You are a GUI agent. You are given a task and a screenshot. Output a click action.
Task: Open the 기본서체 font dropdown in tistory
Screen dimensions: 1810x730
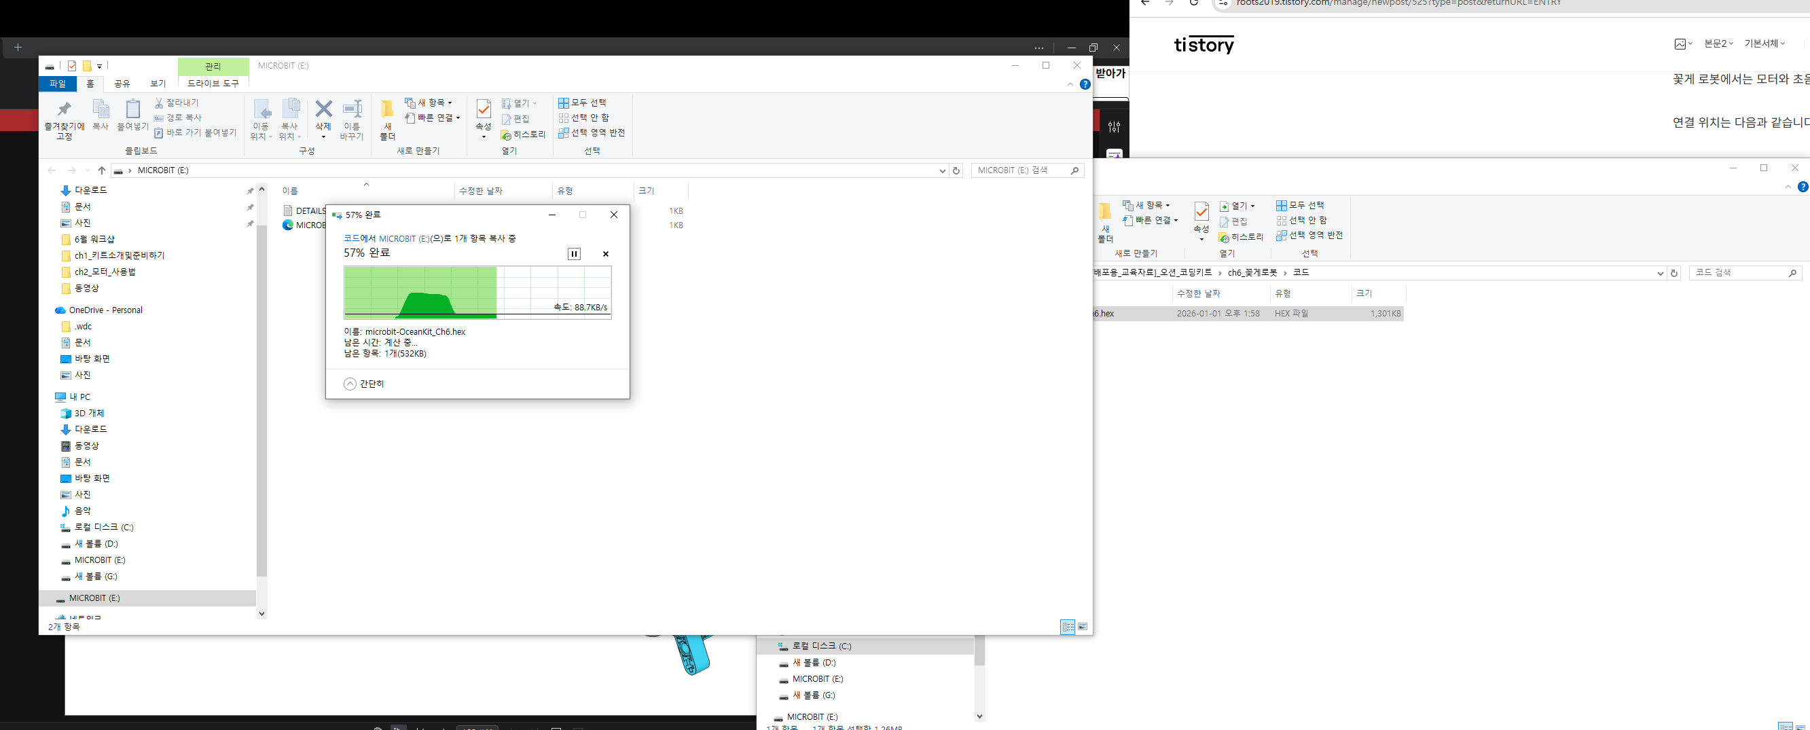point(1764,43)
